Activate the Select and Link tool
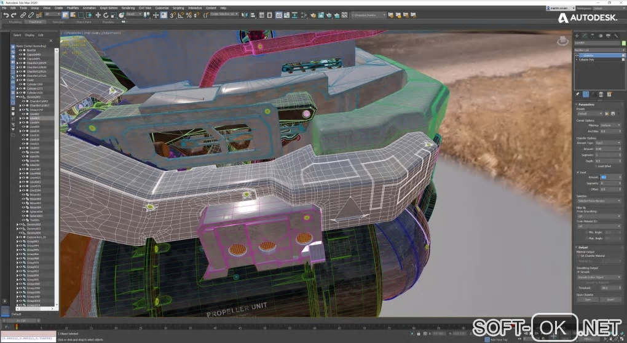The width and height of the screenshot is (627, 343). pyautogui.click(x=23, y=15)
